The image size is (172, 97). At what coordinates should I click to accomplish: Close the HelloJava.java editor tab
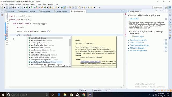click(85, 11)
